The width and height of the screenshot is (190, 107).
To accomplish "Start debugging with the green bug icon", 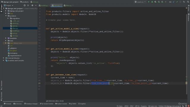I will pyautogui.click(x=152, y=2).
